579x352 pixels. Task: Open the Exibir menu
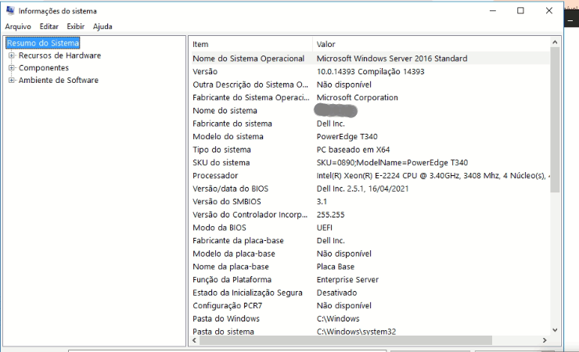click(76, 27)
